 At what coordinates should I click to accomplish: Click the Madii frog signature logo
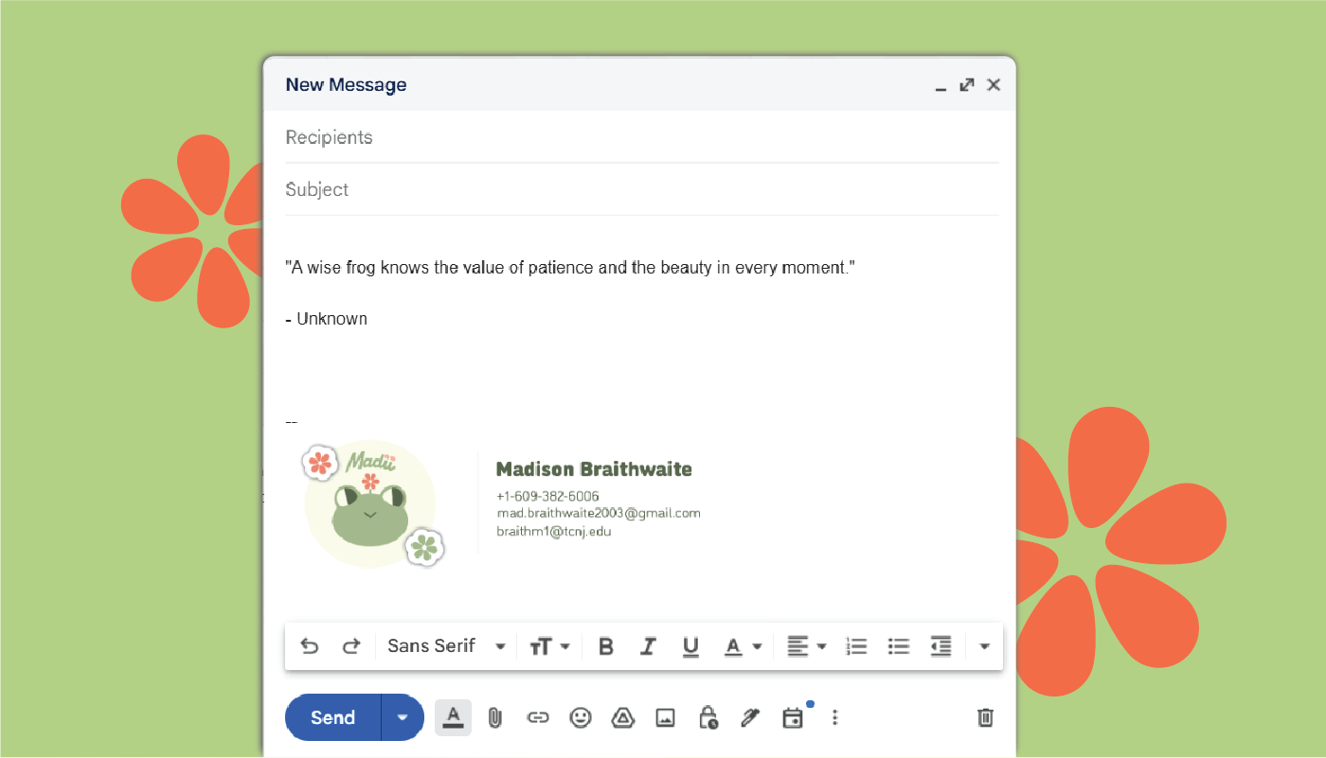[373, 504]
